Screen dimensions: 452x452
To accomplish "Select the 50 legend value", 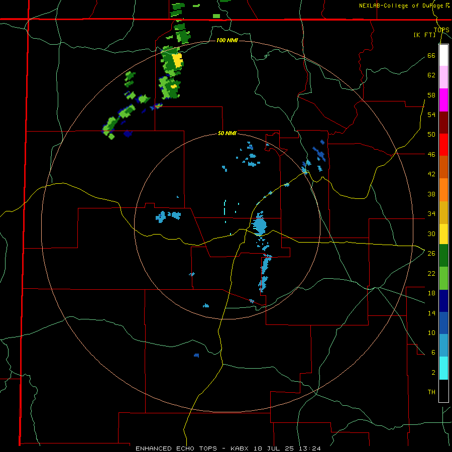I will 431,135.
